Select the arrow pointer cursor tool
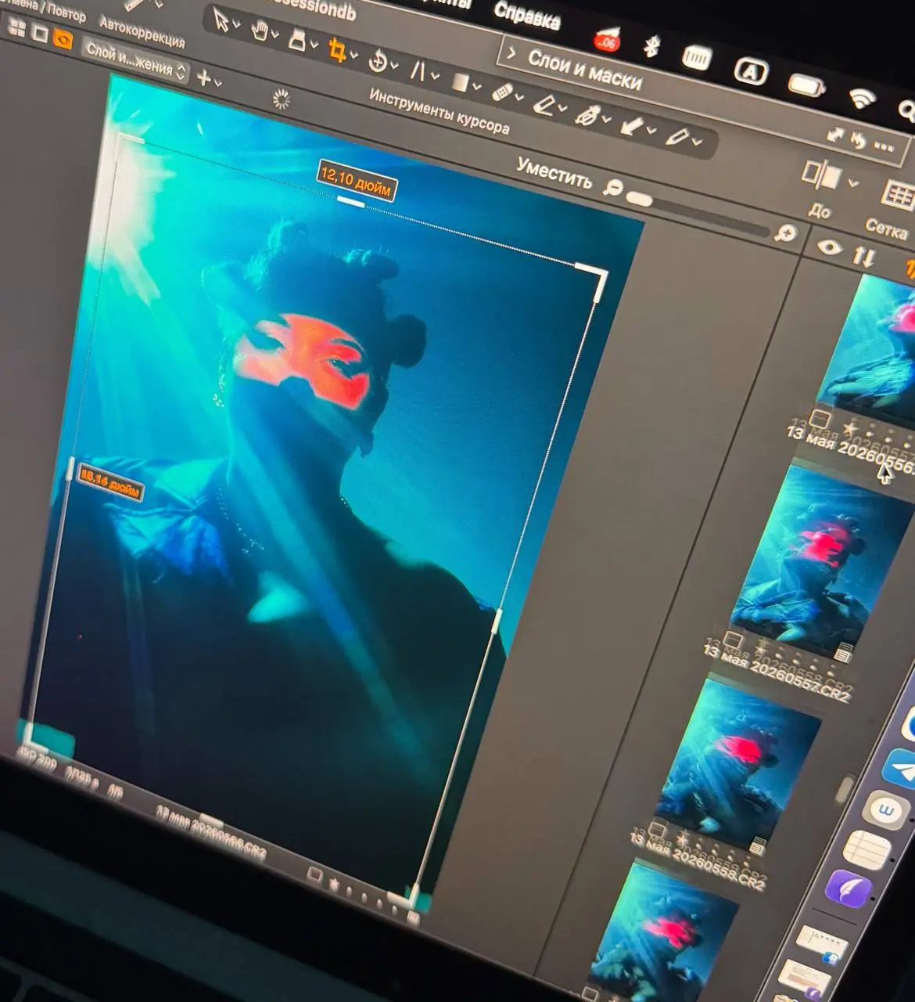This screenshot has height=1002, width=915. (221, 20)
